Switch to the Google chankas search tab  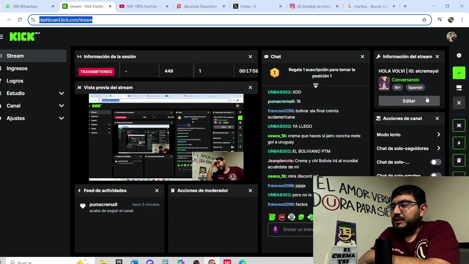[371, 6]
